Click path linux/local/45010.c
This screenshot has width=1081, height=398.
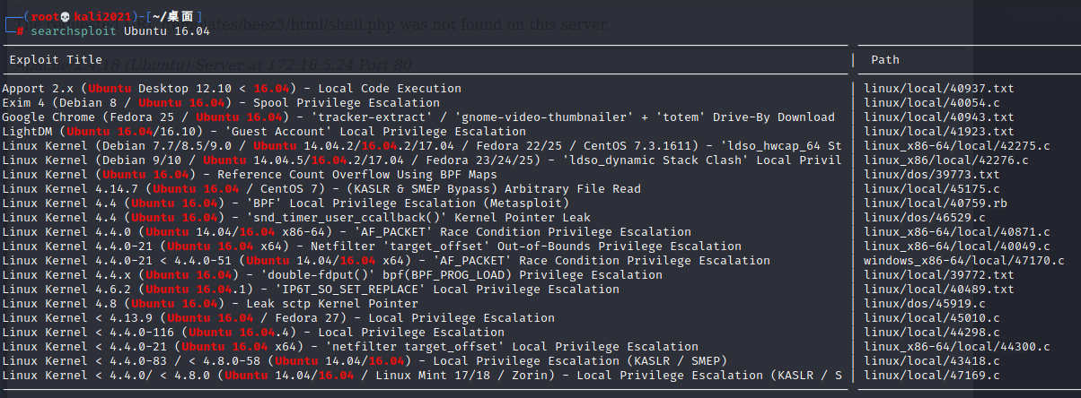[932, 318]
